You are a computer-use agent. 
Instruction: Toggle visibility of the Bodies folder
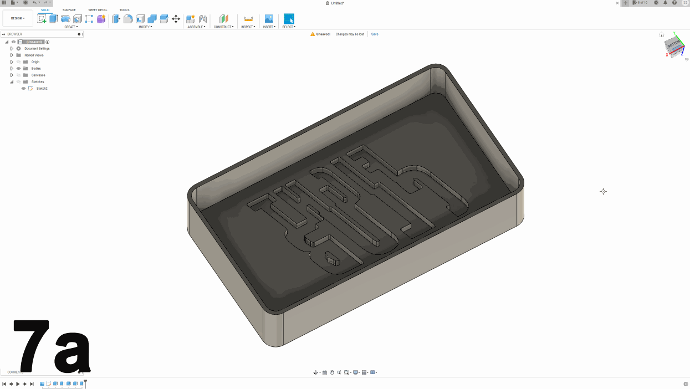[18, 68]
